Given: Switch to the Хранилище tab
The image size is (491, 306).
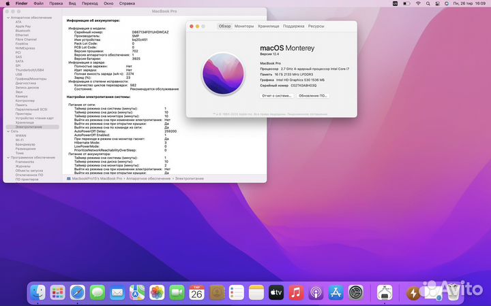Looking at the screenshot, I should click(x=269, y=27).
